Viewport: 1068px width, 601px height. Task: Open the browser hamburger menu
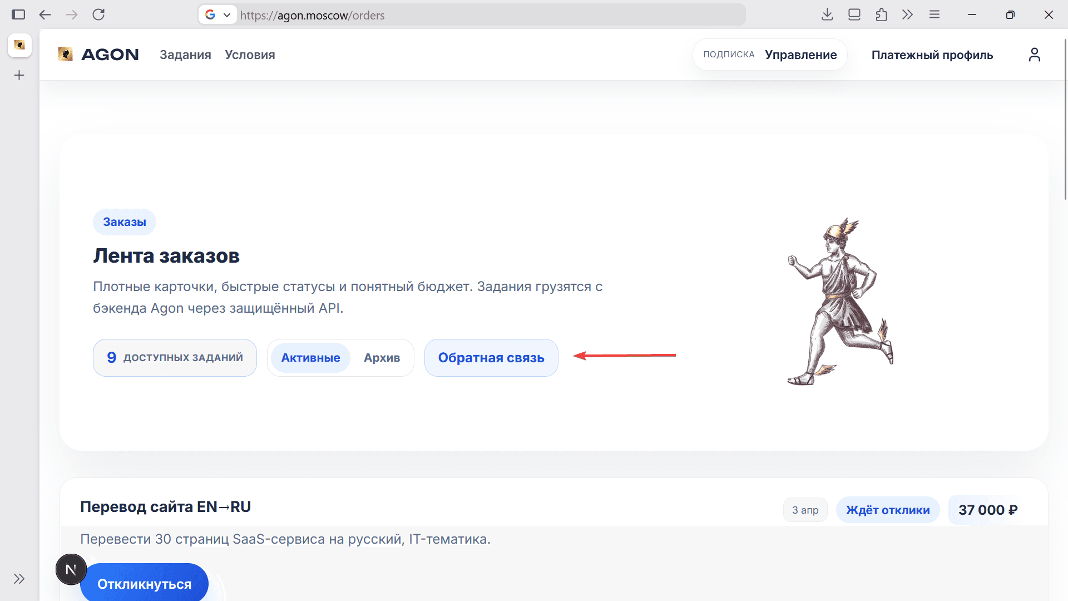(934, 15)
